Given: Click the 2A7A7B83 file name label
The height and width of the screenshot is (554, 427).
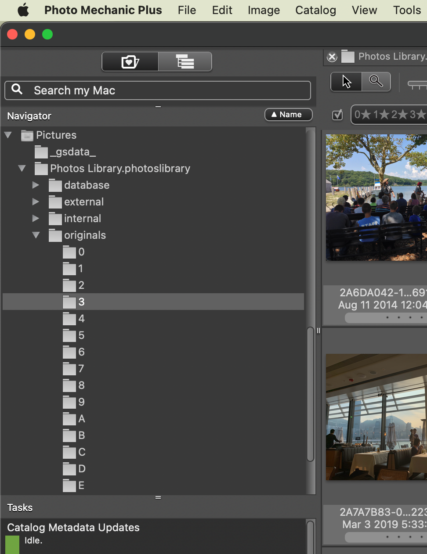Looking at the screenshot, I should point(383,512).
